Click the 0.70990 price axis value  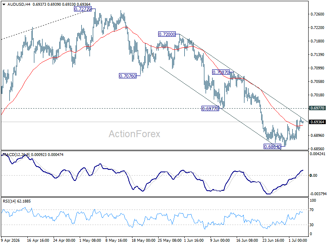[318, 68]
